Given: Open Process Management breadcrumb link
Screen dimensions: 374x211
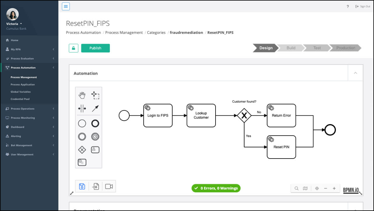Looking at the screenshot, I should [124, 33].
